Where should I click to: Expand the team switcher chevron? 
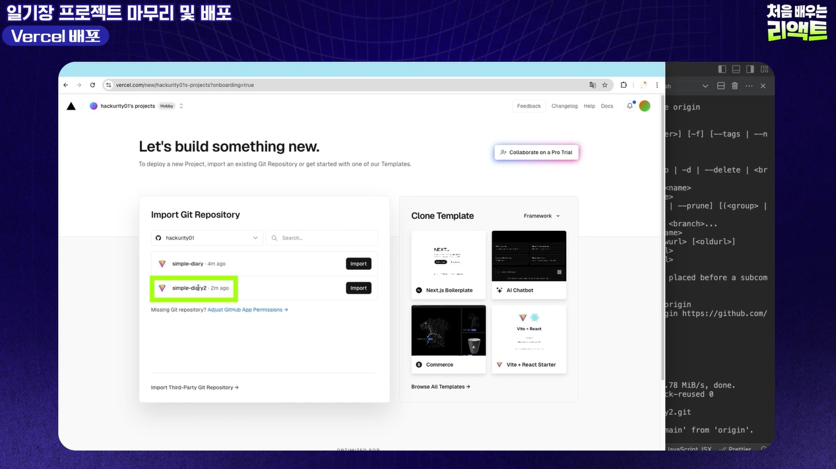(x=181, y=106)
